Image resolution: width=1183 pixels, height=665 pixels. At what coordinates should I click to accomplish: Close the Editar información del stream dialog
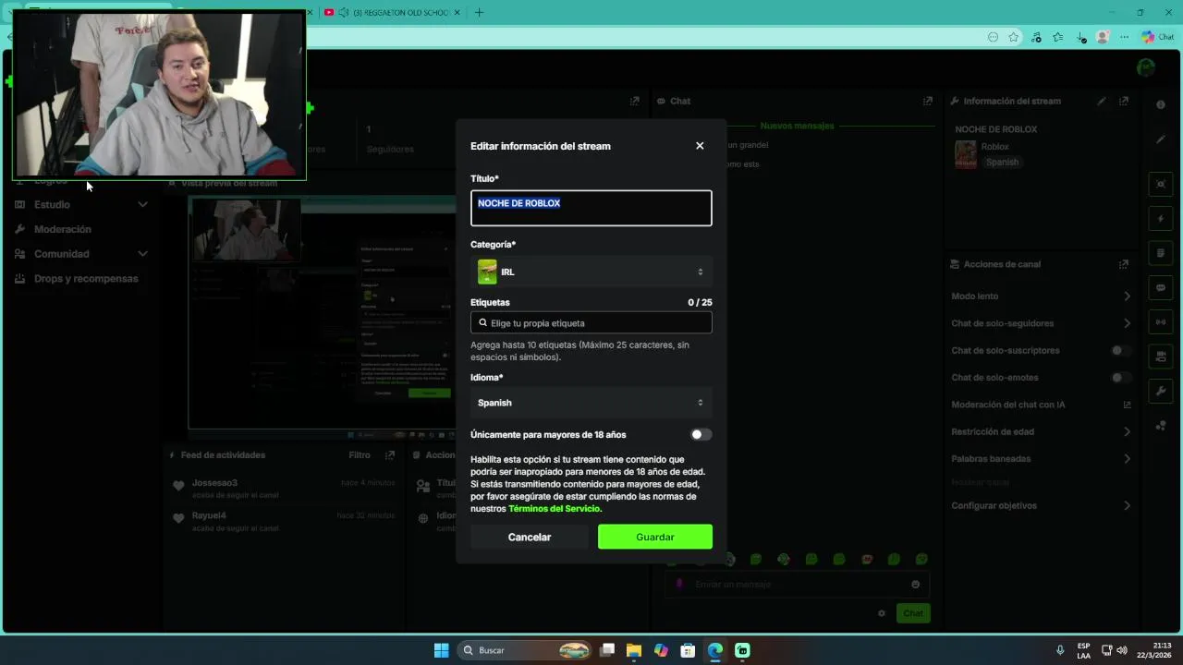click(700, 146)
